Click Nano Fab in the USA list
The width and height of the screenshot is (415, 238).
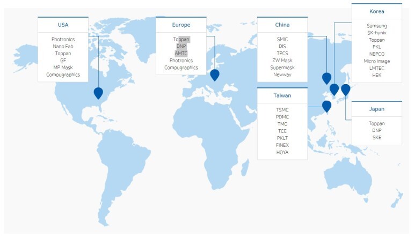[63, 46]
